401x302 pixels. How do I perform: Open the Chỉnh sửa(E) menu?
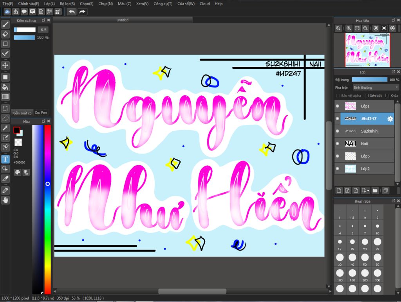pyautogui.click(x=29, y=4)
